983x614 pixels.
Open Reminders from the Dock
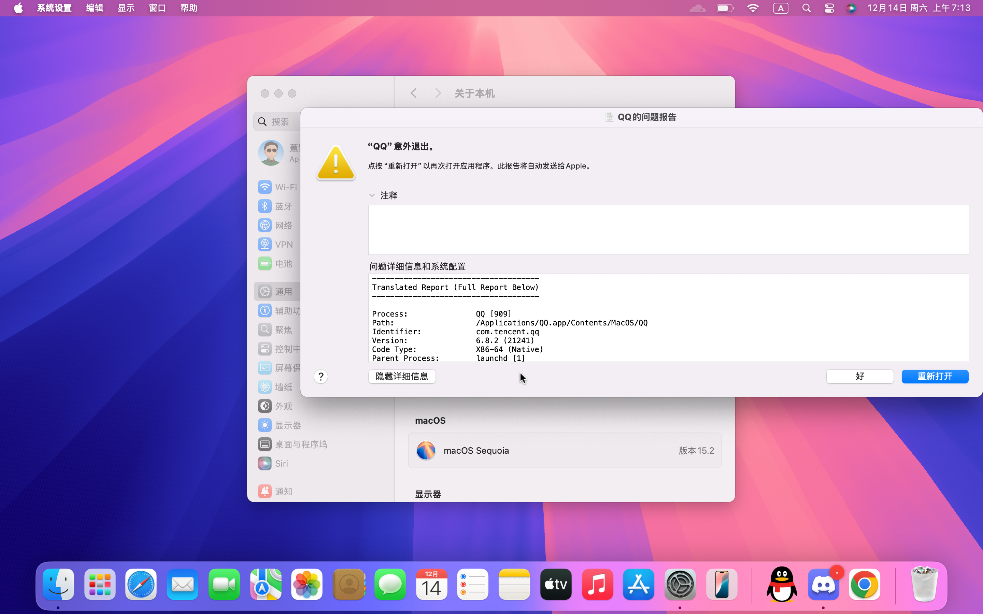coord(473,585)
